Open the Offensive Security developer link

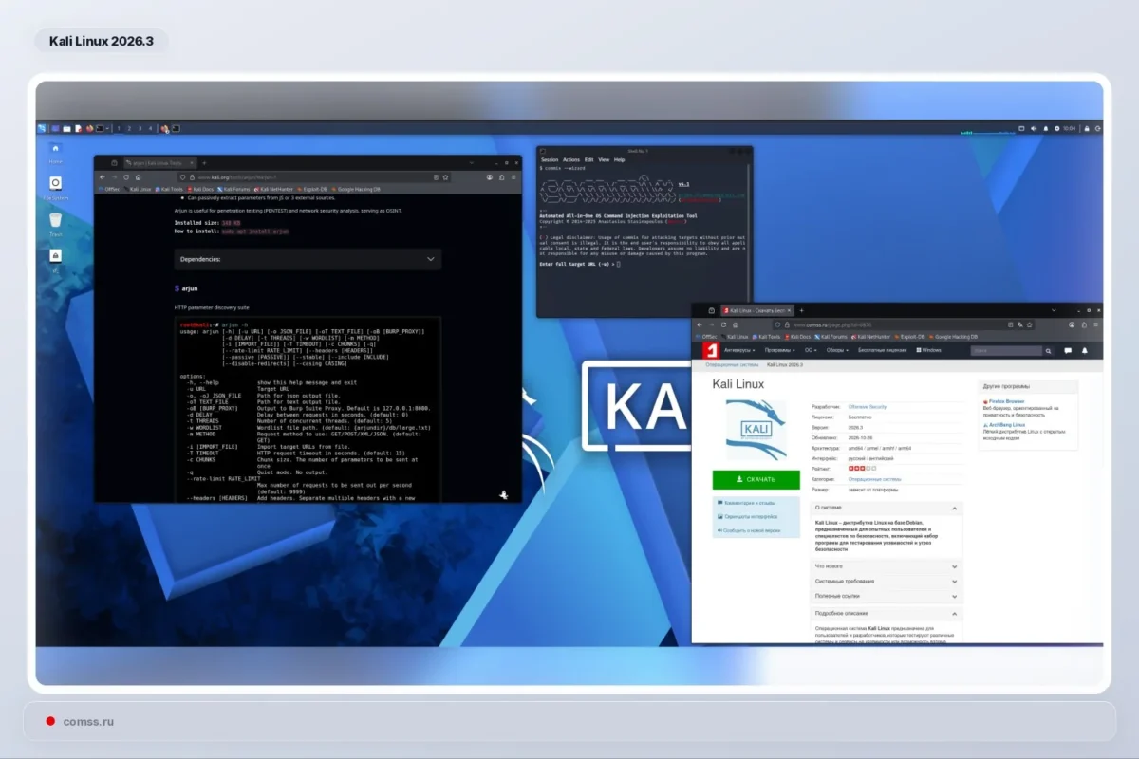pyautogui.click(x=867, y=407)
